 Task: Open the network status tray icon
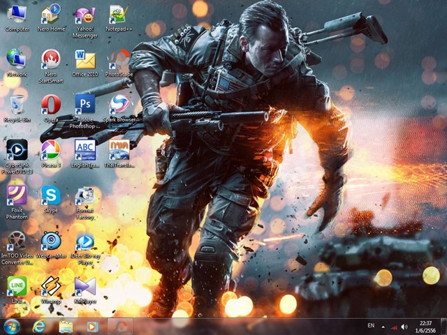click(395, 327)
